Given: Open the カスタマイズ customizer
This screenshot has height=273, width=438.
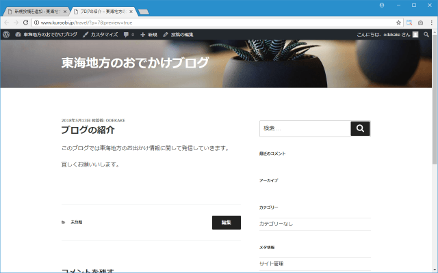Looking at the screenshot, I should 101,35.
